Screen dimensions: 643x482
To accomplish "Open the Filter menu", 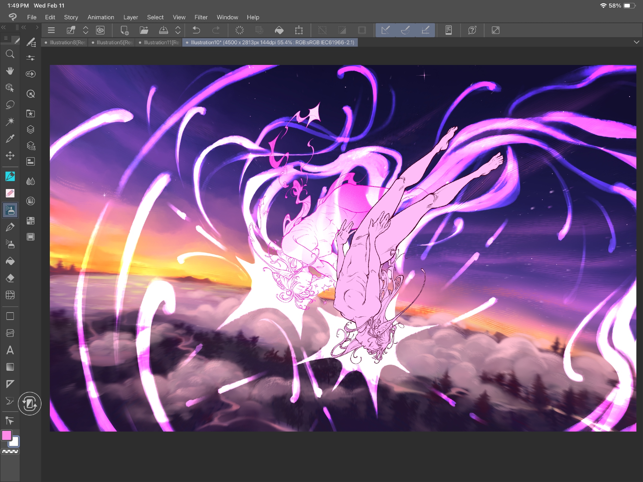I will click(201, 17).
